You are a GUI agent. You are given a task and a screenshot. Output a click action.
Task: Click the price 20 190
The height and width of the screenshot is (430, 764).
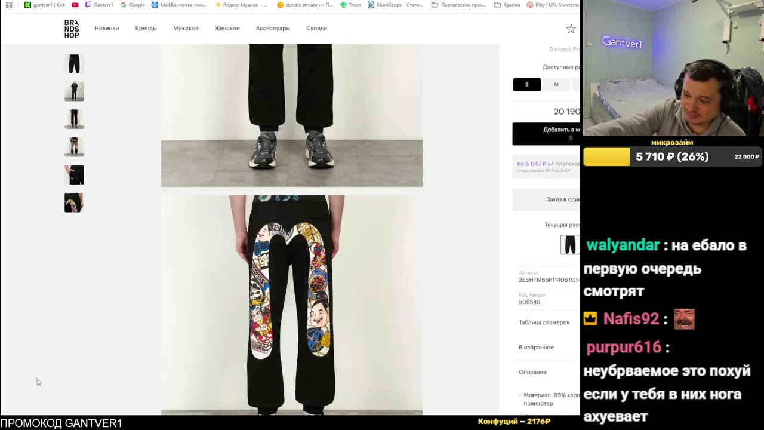click(x=567, y=111)
